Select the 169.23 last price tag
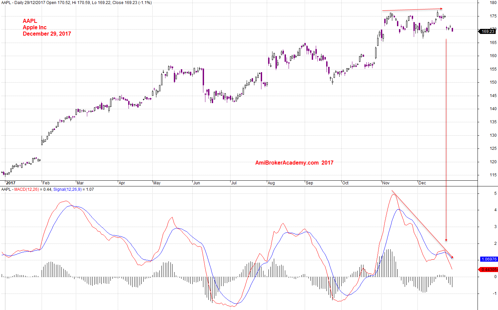 (487, 32)
